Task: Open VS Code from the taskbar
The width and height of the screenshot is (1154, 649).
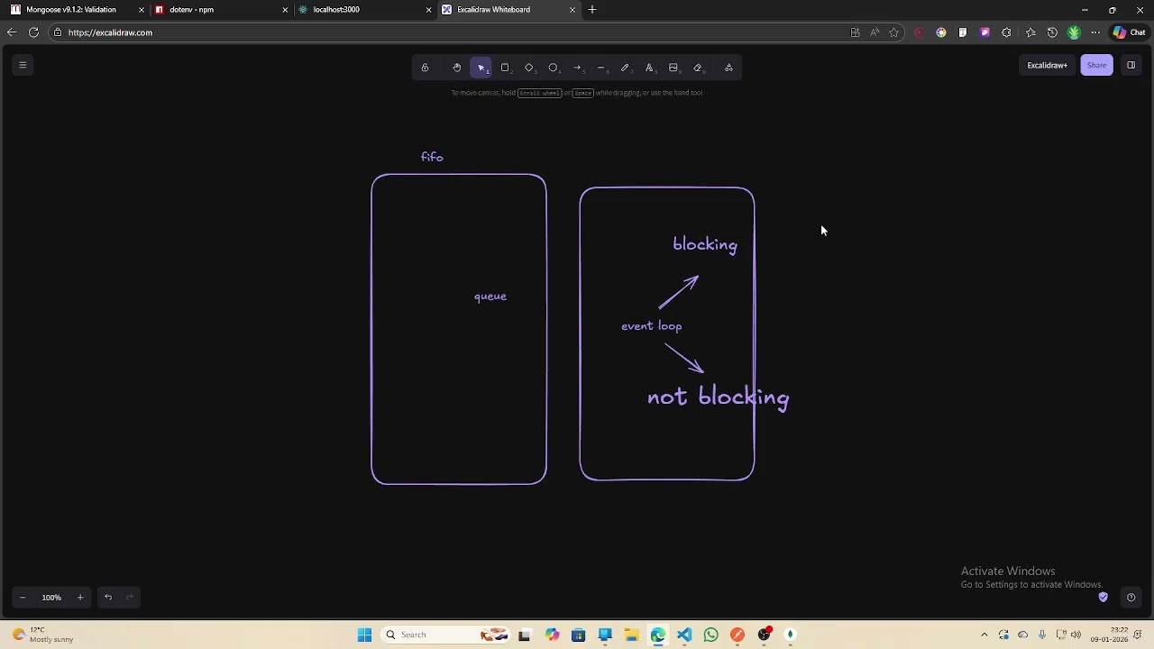Action: point(684,635)
